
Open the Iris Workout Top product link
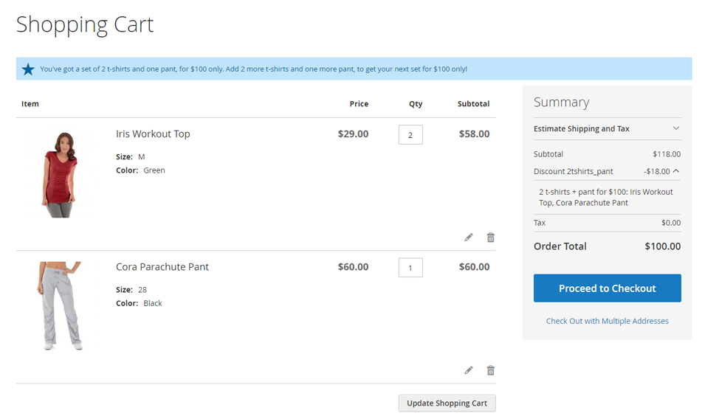[x=153, y=134]
